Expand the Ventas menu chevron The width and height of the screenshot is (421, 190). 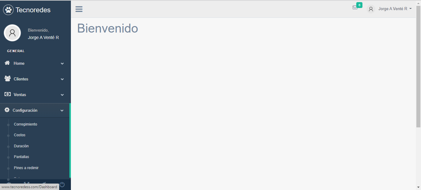click(62, 95)
